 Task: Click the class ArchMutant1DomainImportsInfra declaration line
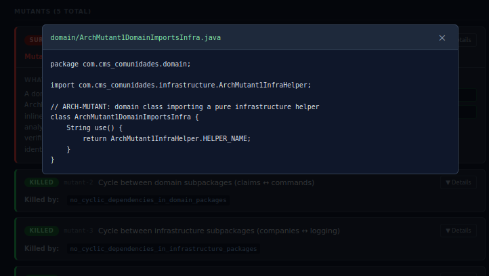125,117
